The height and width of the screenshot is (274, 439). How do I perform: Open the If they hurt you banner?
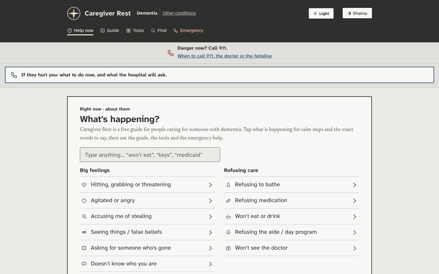[220, 75]
